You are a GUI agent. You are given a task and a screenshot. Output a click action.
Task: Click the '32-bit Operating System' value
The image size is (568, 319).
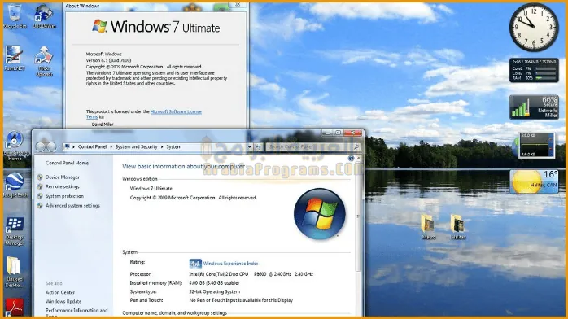215,291
